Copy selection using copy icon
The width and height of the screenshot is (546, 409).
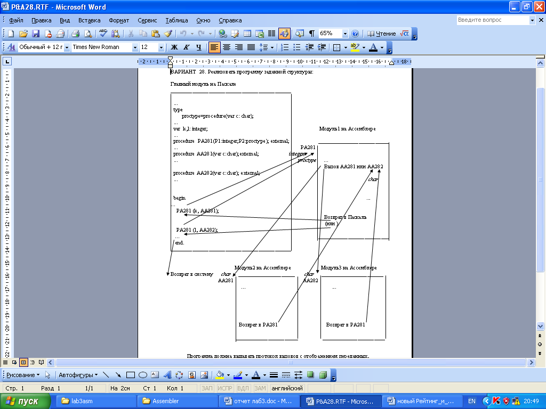pos(143,34)
